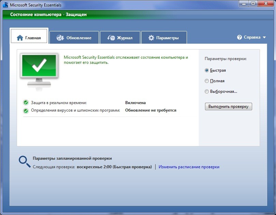Click the gear icon on Параметры tab

tap(151, 38)
